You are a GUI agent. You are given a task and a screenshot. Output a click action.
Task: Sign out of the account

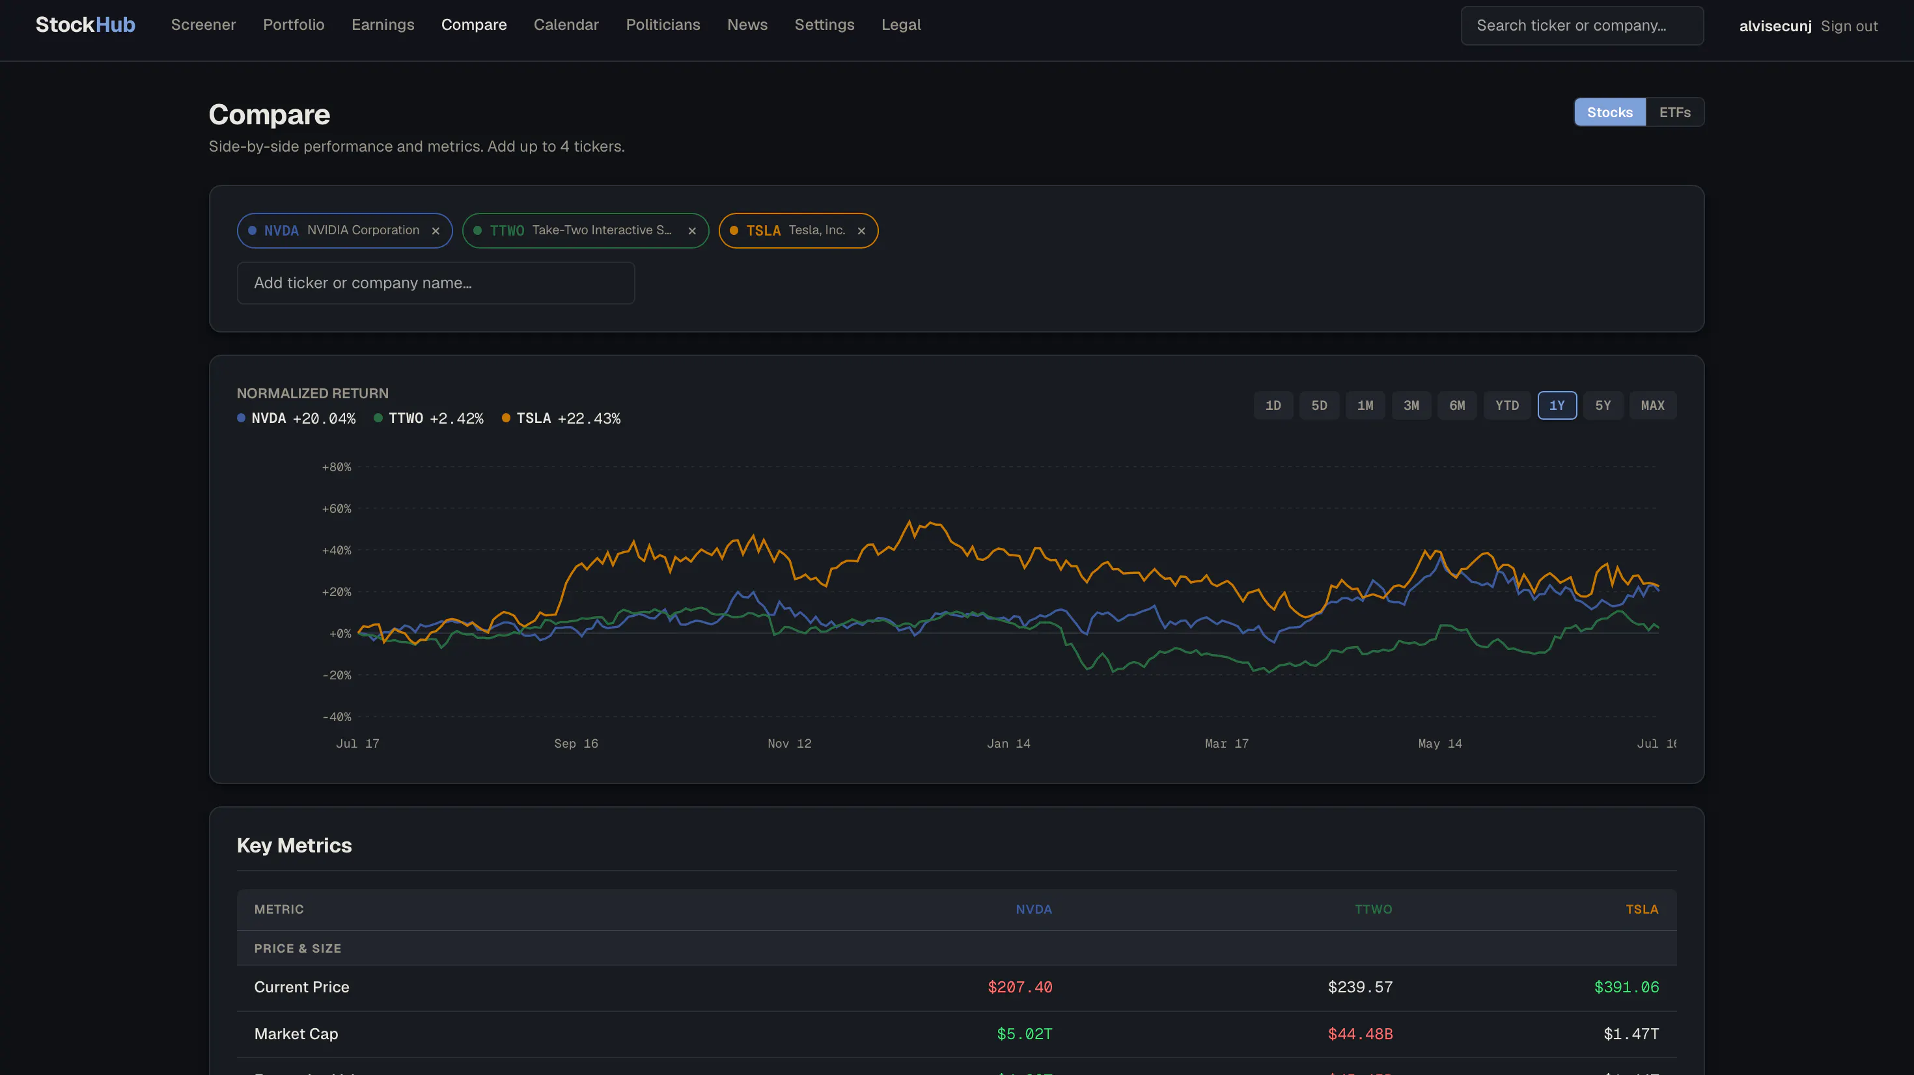(x=1849, y=26)
